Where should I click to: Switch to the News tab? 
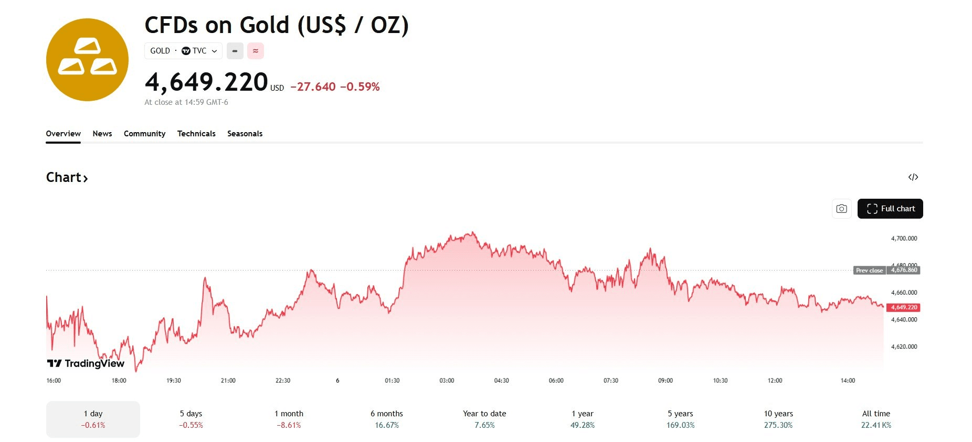pos(102,134)
